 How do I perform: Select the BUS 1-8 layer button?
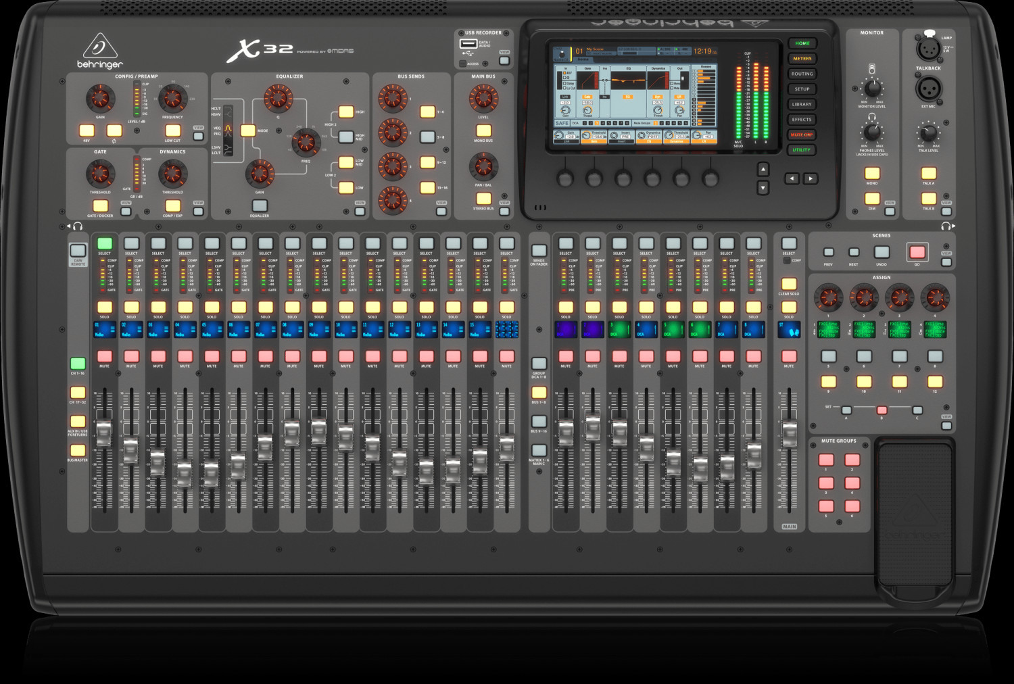[x=539, y=393]
